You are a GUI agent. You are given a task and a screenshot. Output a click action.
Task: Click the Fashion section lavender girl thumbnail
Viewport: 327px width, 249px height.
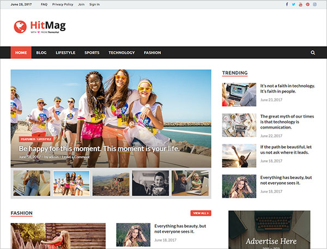[134, 235]
